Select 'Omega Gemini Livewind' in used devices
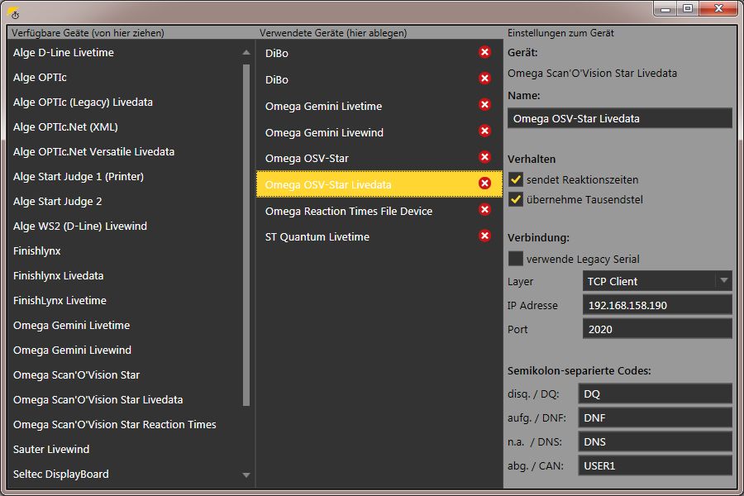Viewport: 744px width, 496px height. 379,132
